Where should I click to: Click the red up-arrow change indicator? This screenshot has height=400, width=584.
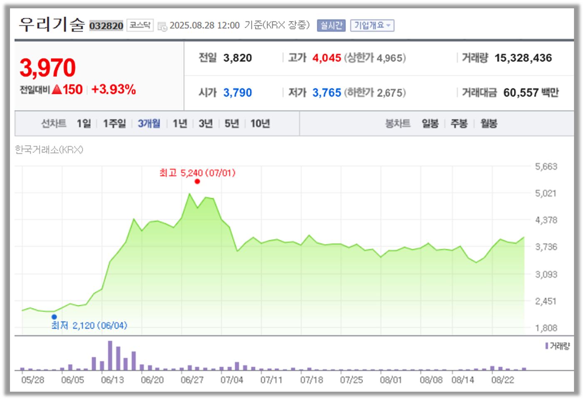click(57, 89)
